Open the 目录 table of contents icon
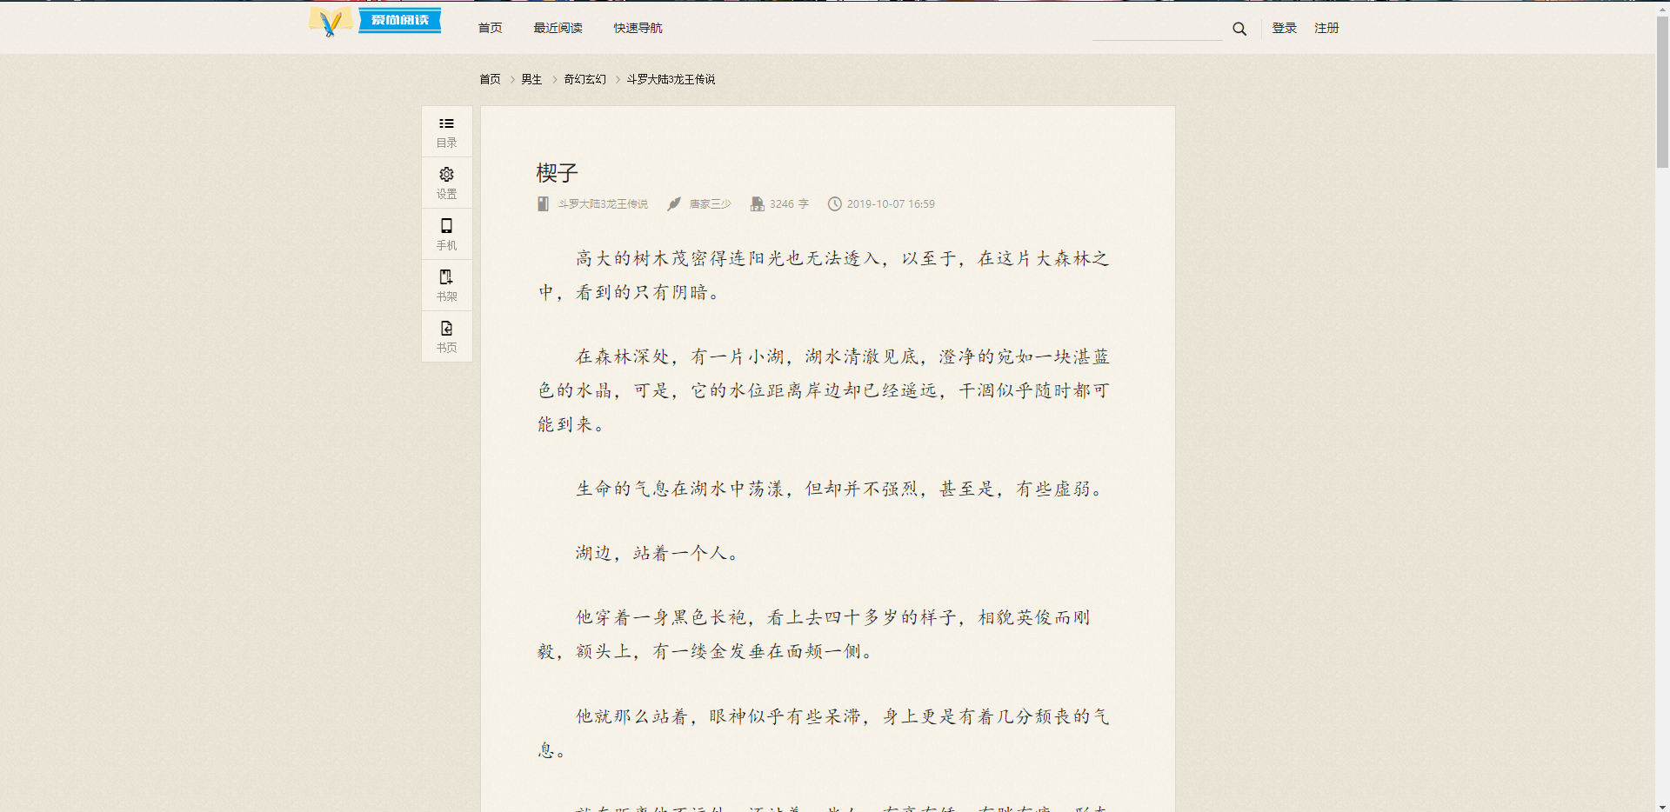Screen dimensions: 1670x812 pos(446,131)
